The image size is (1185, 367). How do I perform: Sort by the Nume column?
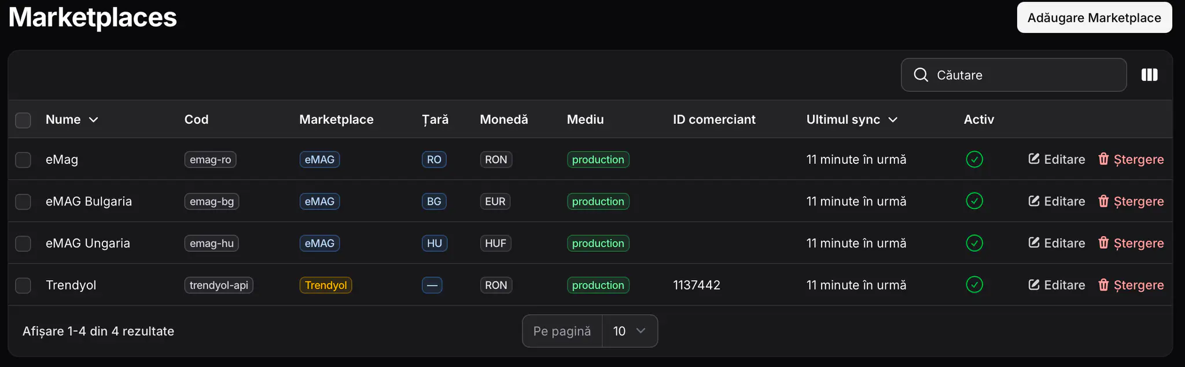click(x=72, y=119)
